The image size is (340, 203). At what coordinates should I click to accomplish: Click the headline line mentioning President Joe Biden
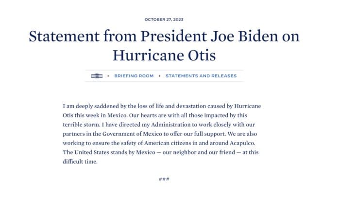click(164, 36)
